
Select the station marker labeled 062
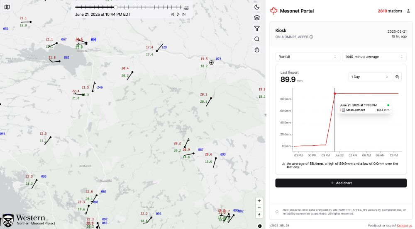pos(59,61)
